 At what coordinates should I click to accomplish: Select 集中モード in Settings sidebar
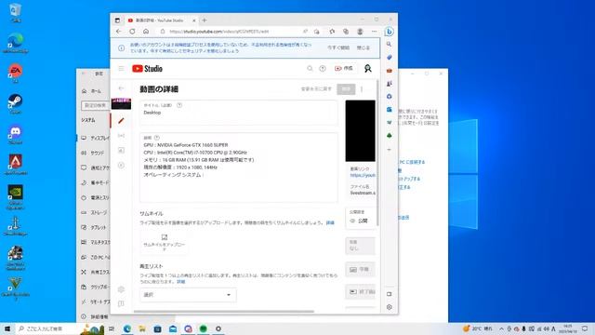(95, 182)
